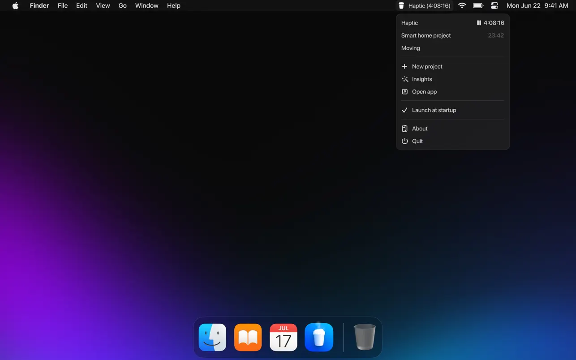Create a New project
This screenshot has height=360, width=576.
click(427, 66)
